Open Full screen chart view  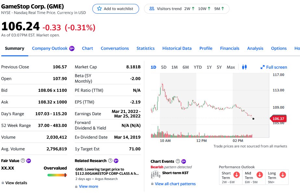(x=274, y=67)
